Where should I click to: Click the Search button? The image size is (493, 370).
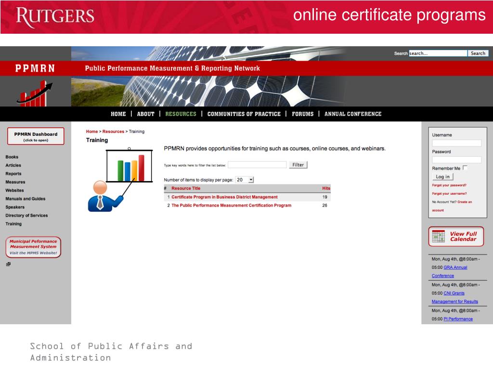point(478,53)
